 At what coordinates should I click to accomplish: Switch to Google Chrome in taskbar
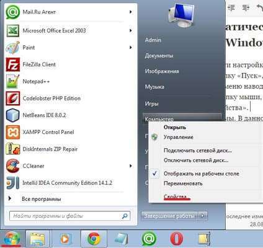coord(94,239)
